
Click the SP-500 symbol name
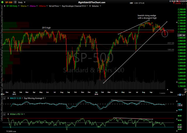(9, 2)
